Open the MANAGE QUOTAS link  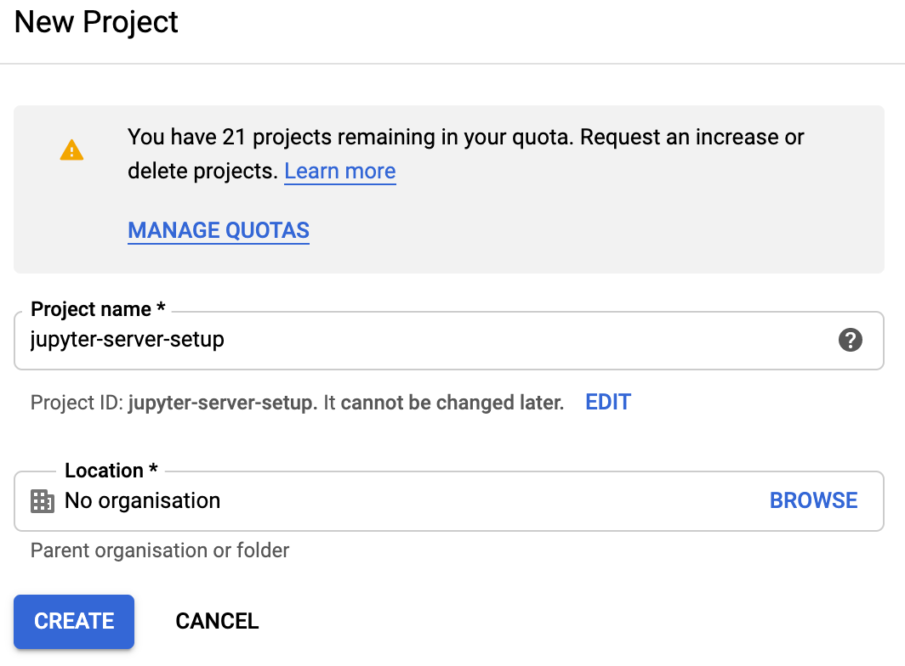(x=219, y=230)
